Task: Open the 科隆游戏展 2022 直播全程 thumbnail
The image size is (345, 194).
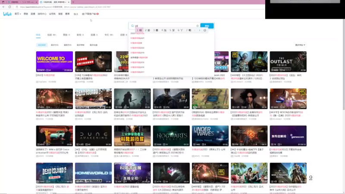Action: [x=132, y=173]
